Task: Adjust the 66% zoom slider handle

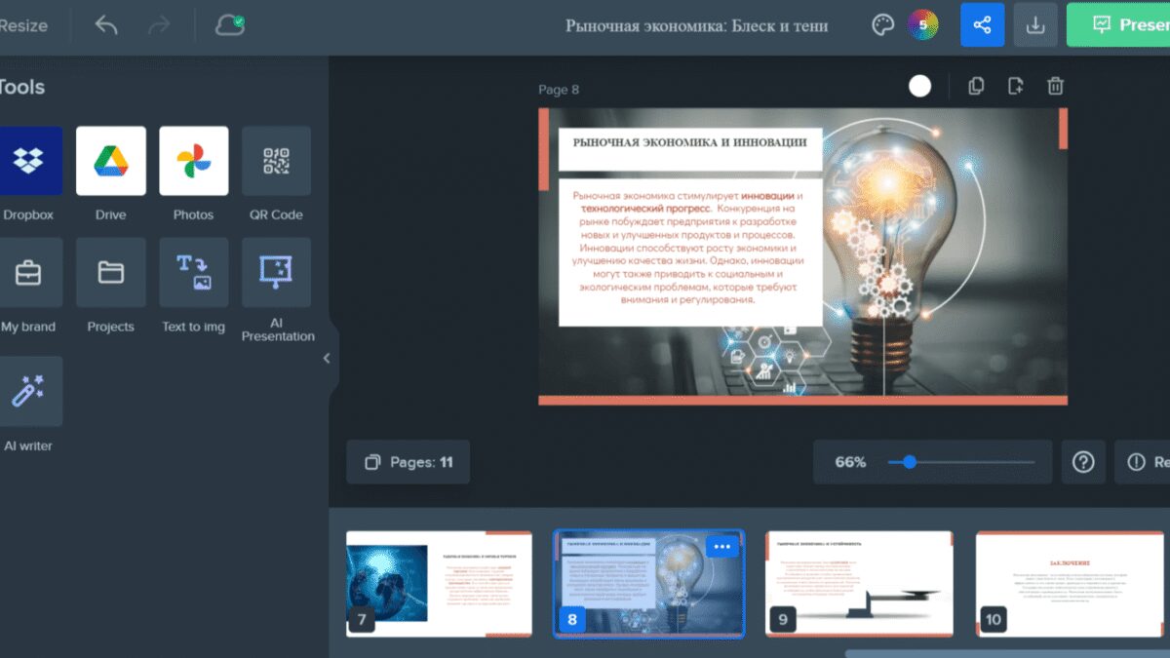Action: 910,462
